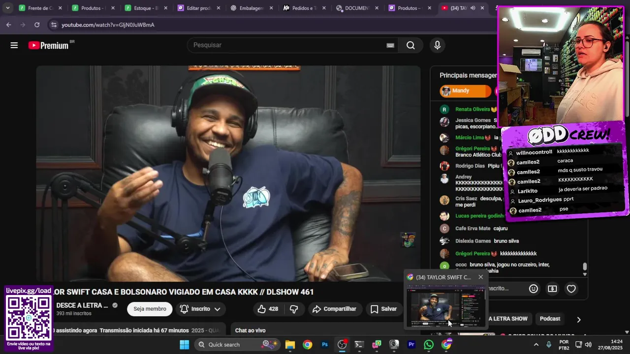Screen dimensions: 630x354
Task: Open the chat emoji picker
Action: pos(534,289)
